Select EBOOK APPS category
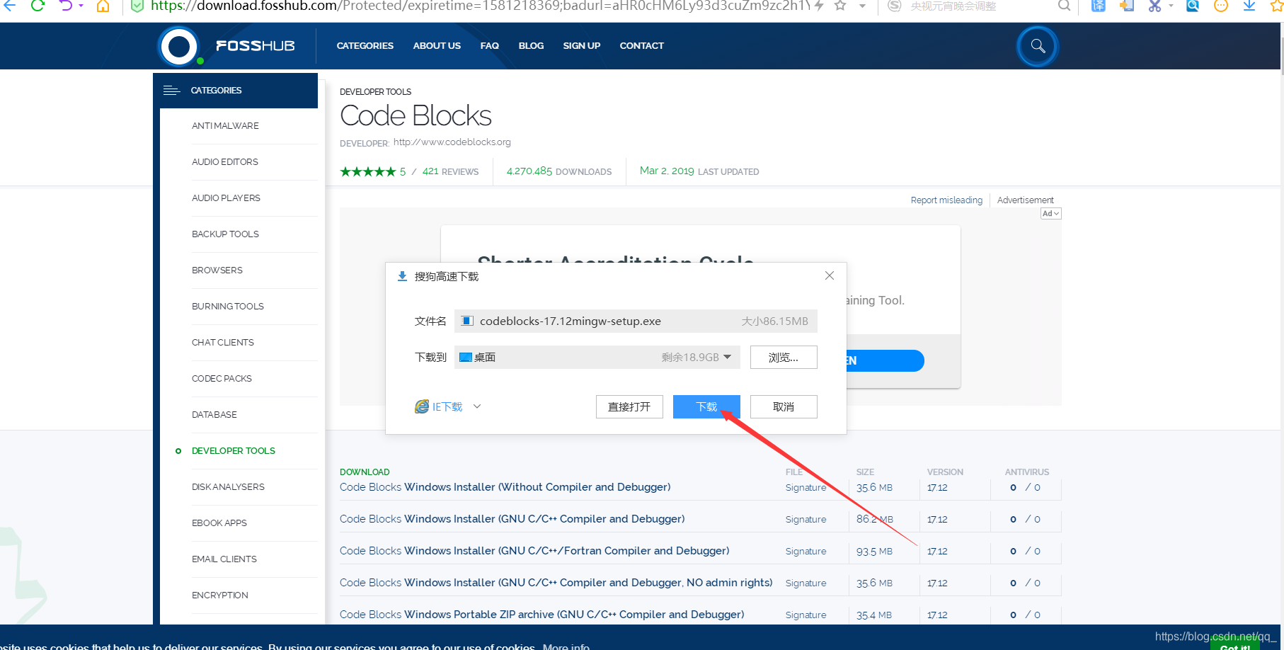This screenshot has width=1284, height=650. (x=219, y=523)
